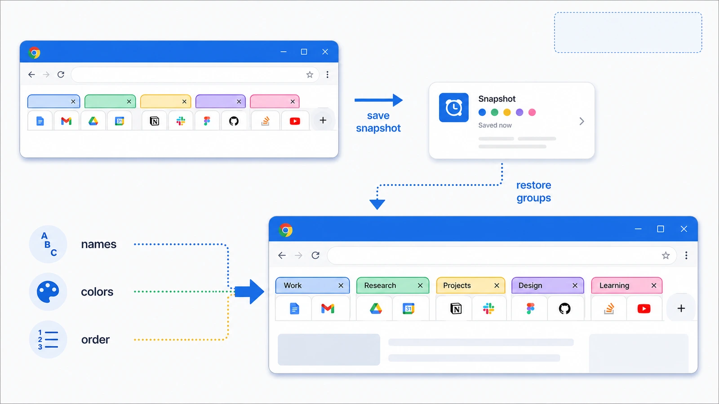The image size is (719, 404).
Task: Close the Projects tab group
Action: (497, 285)
